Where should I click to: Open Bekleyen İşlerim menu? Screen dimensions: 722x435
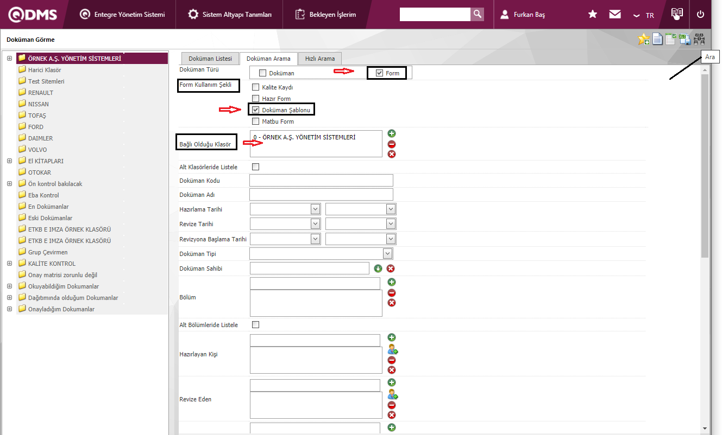click(x=325, y=15)
